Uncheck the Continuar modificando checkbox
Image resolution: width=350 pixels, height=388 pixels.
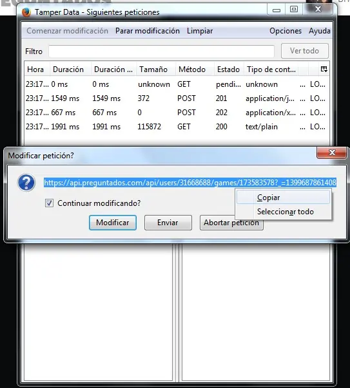(49, 203)
